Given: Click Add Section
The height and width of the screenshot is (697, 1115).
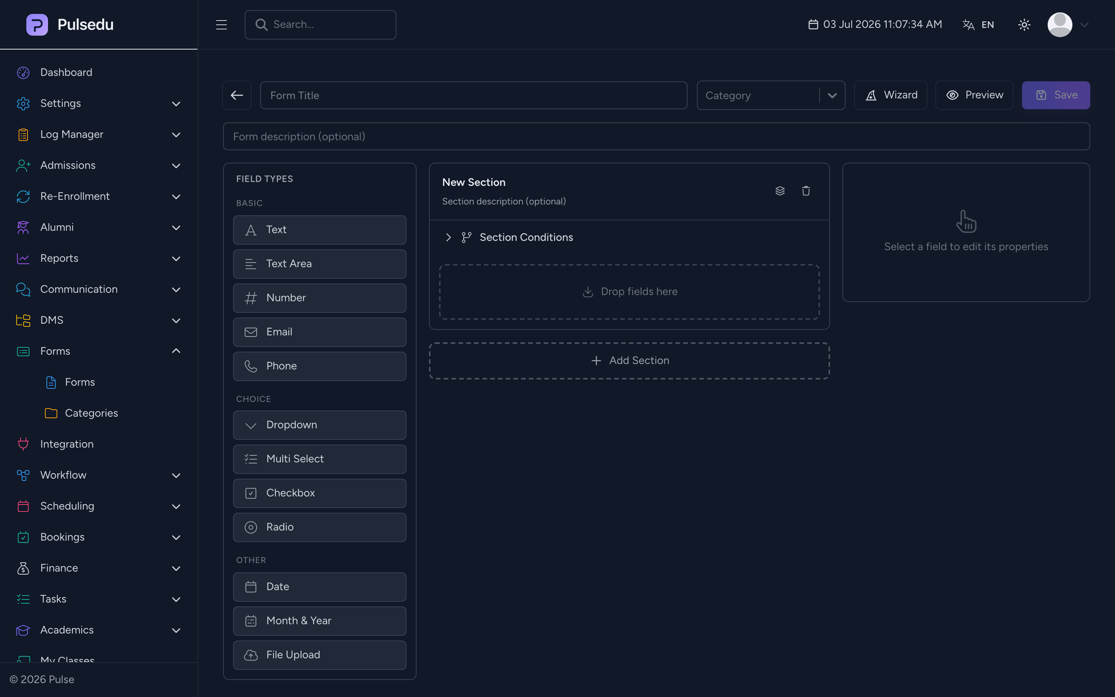Looking at the screenshot, I should (x=630, y=361).
